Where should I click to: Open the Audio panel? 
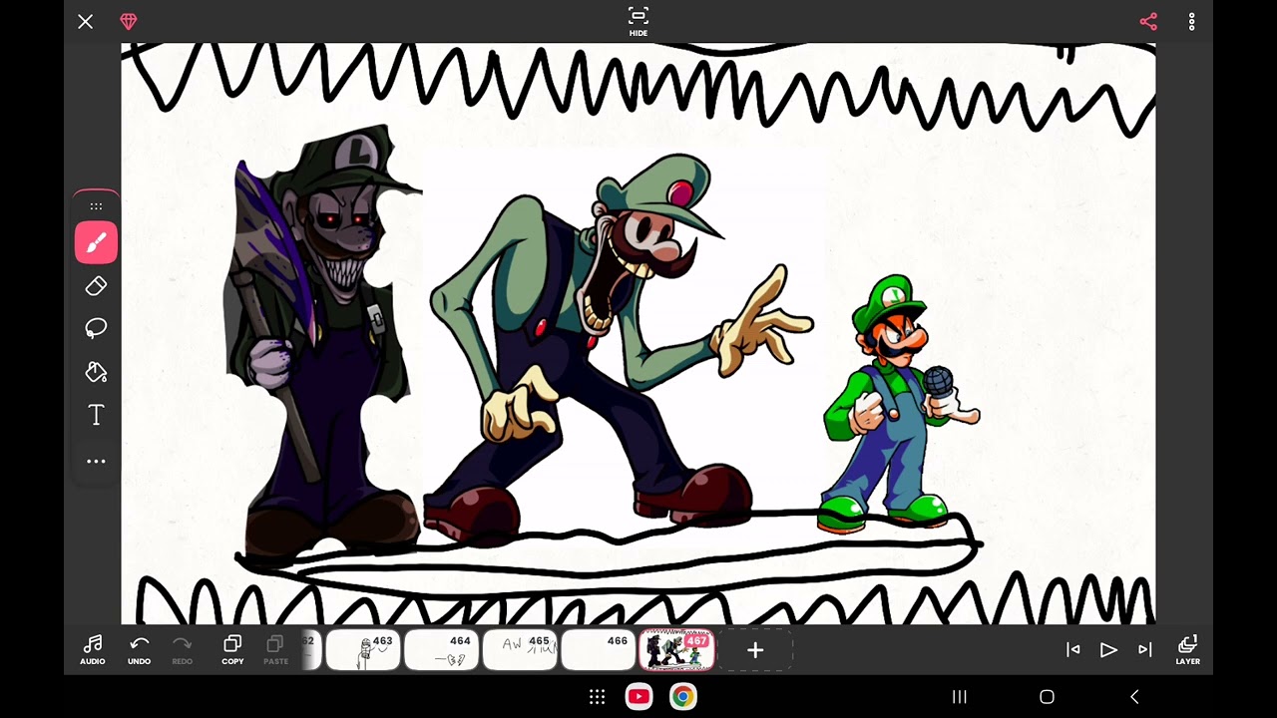(x=93, y=649)
